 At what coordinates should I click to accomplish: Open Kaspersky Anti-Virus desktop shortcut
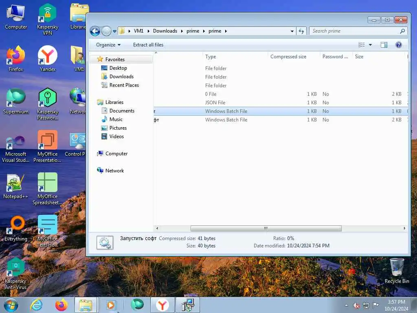[15, 274]
